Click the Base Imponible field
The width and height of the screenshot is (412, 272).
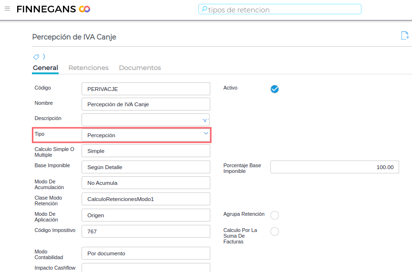point(145,167)
